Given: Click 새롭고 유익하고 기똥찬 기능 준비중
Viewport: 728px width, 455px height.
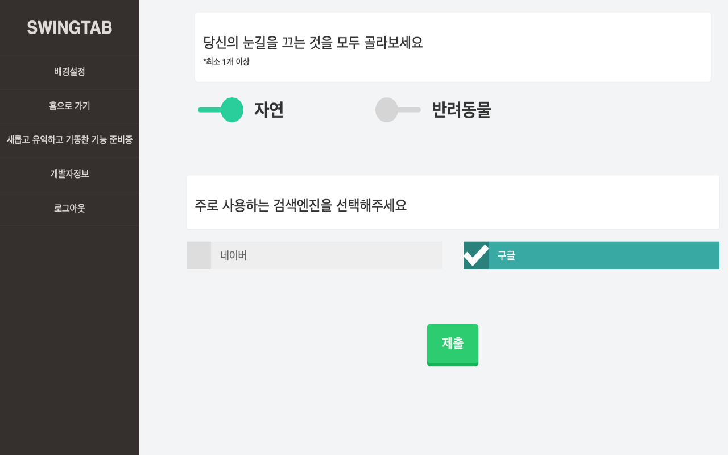Looking at the screenshot, I should [x=69, y=140].
